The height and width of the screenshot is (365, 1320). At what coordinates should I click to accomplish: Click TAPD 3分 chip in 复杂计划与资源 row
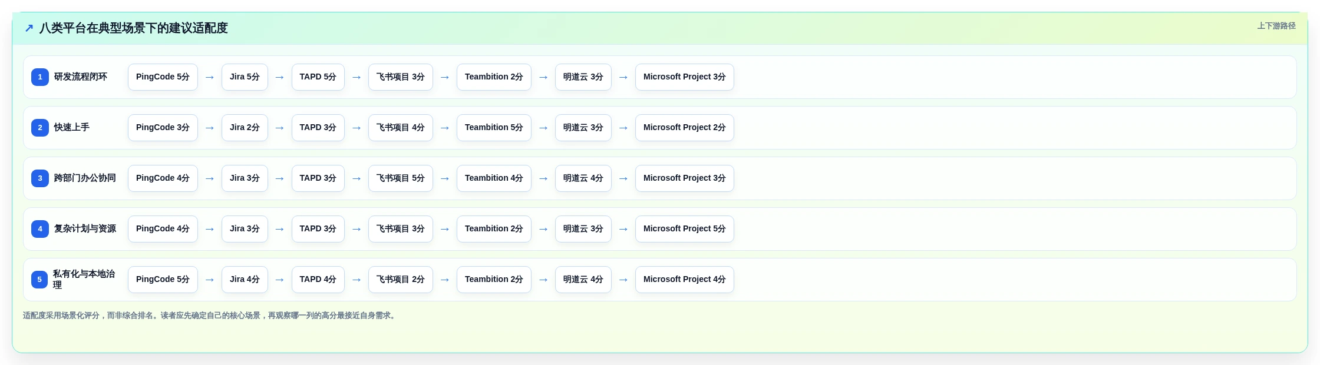pos(318,229)
